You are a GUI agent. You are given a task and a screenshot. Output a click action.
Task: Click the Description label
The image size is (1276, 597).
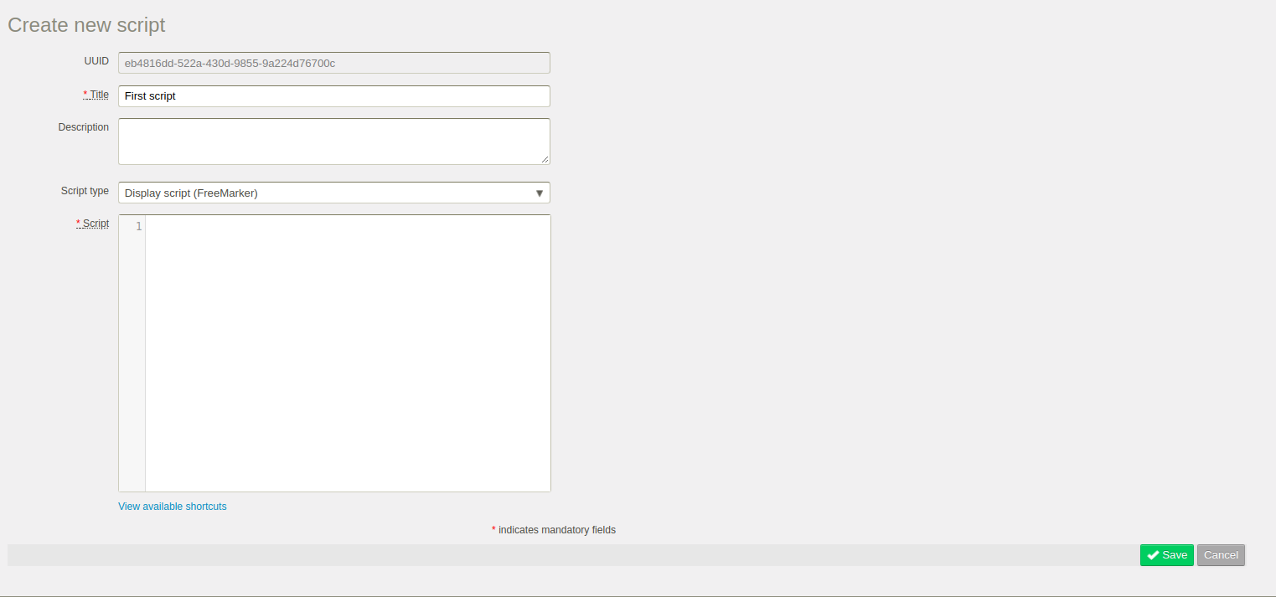point(84,127)
